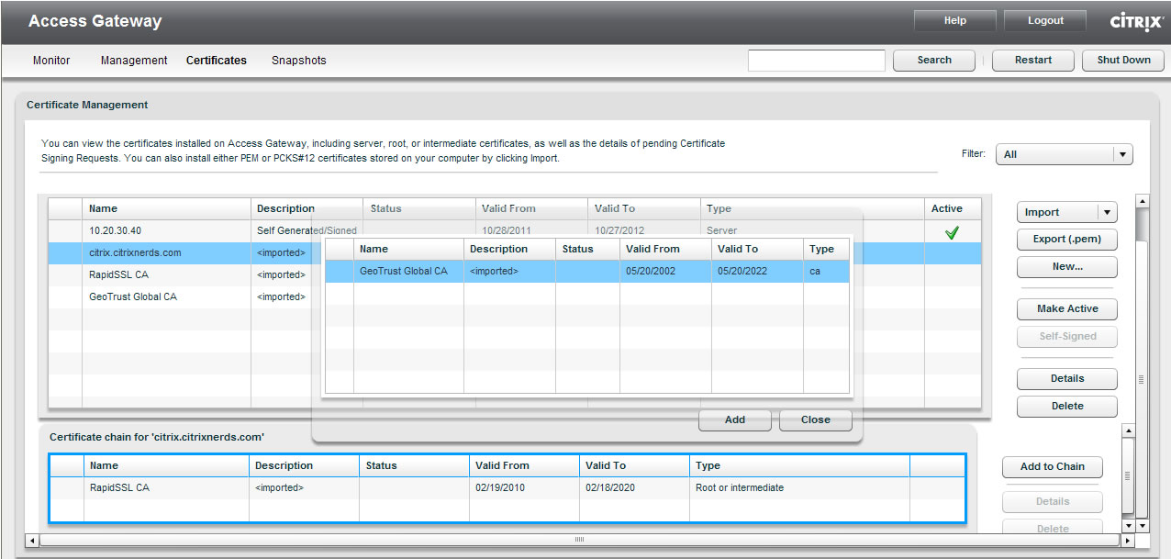
Task: Click the popup Valid To column header
Action: pos(757,249)
